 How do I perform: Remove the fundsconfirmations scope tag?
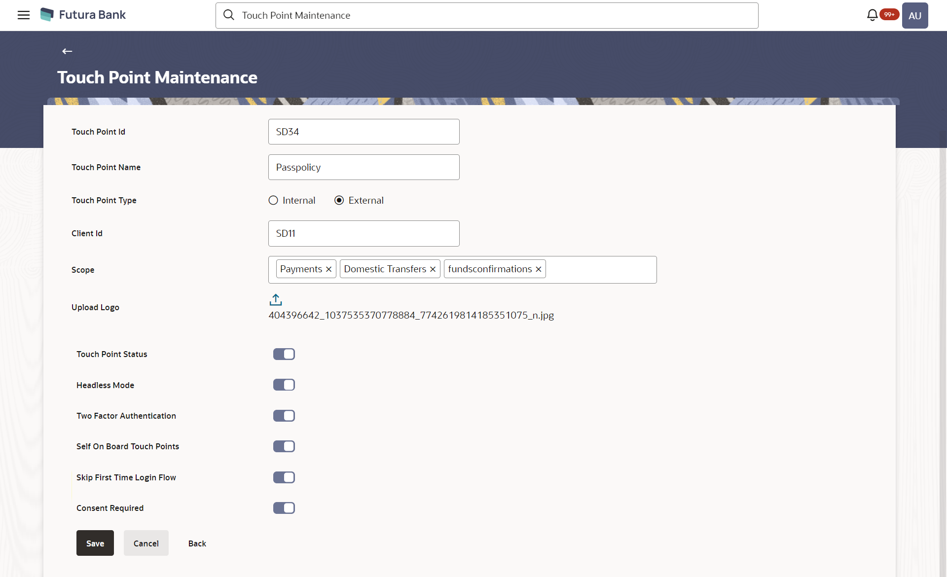[x=539, y=269]
